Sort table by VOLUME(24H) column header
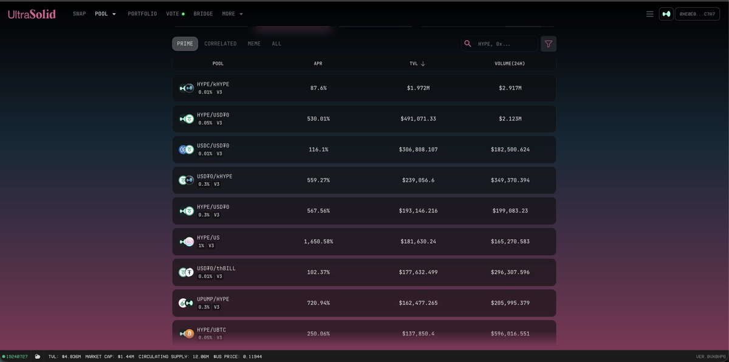 pos(510,63)
